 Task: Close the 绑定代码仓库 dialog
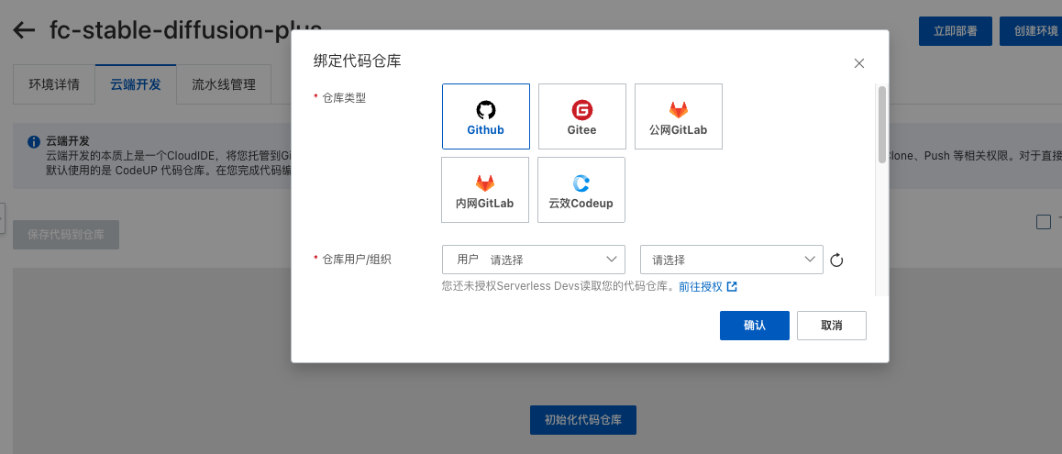[x=858, y=63]
